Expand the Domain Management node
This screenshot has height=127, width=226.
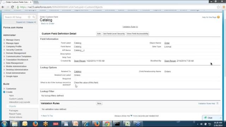[x=4, y=53]
